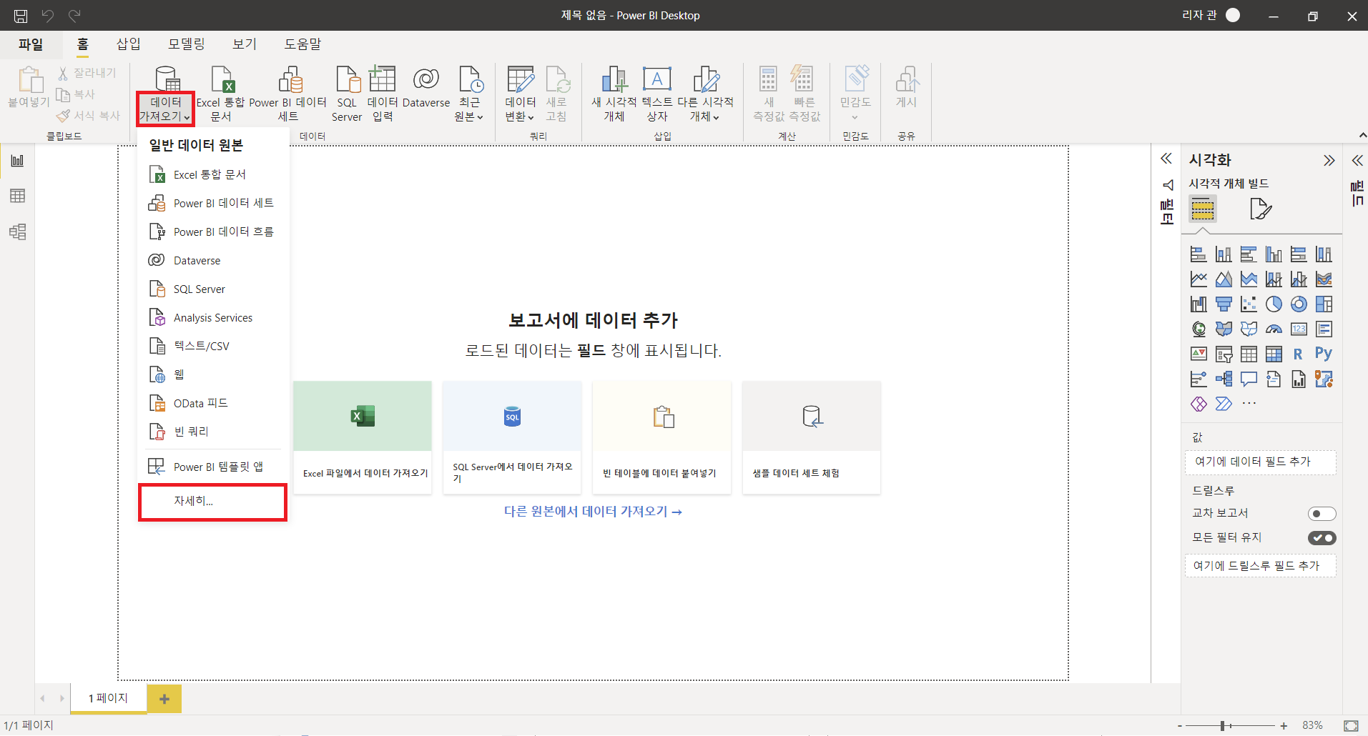
Task: Select the Power Automate visual icon
Action: tap(1224, 404)
